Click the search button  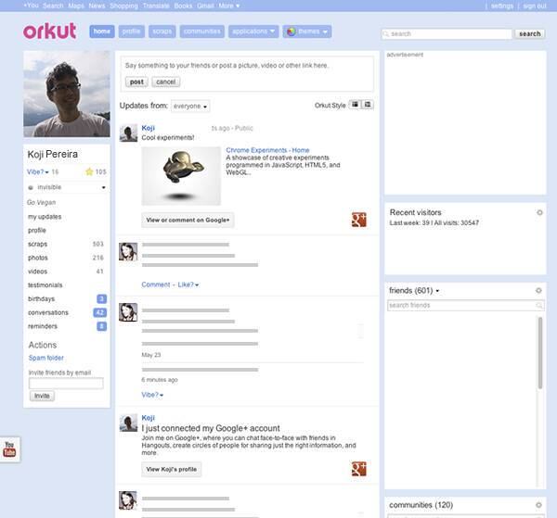(x=530, y=33)
